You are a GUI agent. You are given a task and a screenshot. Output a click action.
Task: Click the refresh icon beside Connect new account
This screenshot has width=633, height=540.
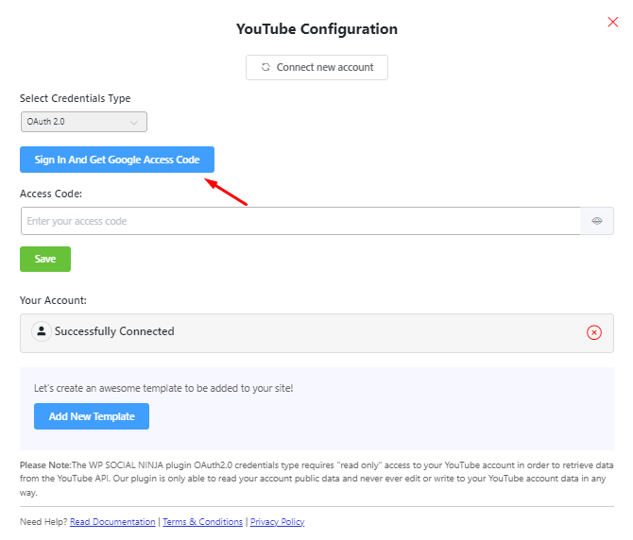265,68
